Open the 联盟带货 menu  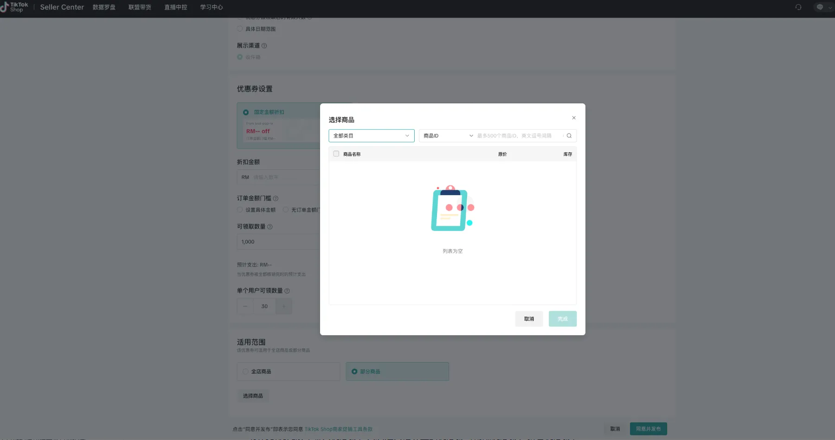(140, 7)
